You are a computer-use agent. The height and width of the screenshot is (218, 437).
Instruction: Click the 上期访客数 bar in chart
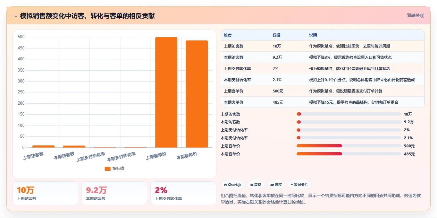[43, 146]
